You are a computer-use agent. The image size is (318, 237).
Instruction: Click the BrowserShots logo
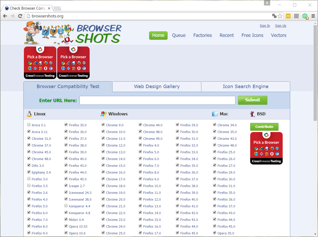(72, 33)
